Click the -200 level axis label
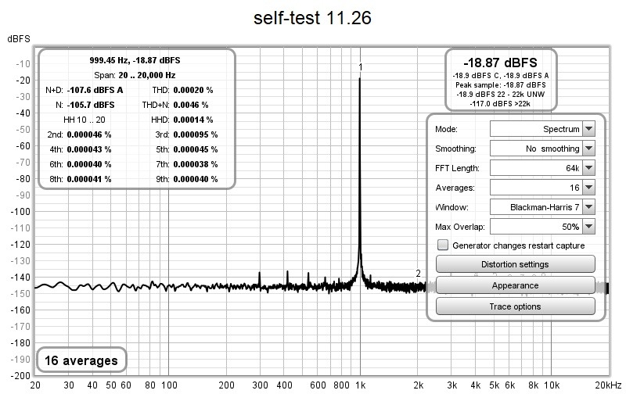 pos(20,375)
